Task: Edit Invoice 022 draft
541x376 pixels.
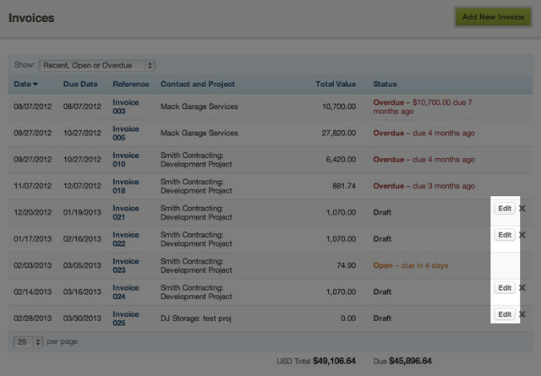Action: [505, 235]
